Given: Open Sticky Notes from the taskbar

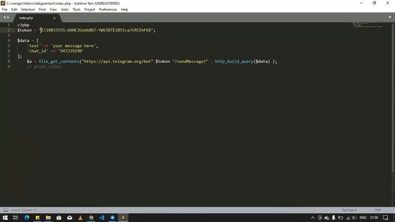Looking at the screenshot, I should 38,218.
